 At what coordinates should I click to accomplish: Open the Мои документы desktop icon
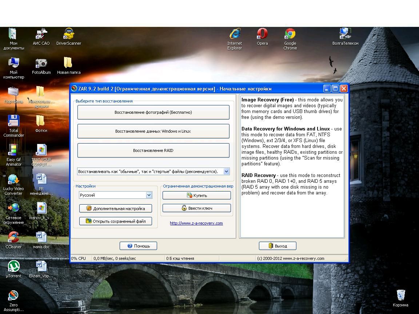(13, 39)
